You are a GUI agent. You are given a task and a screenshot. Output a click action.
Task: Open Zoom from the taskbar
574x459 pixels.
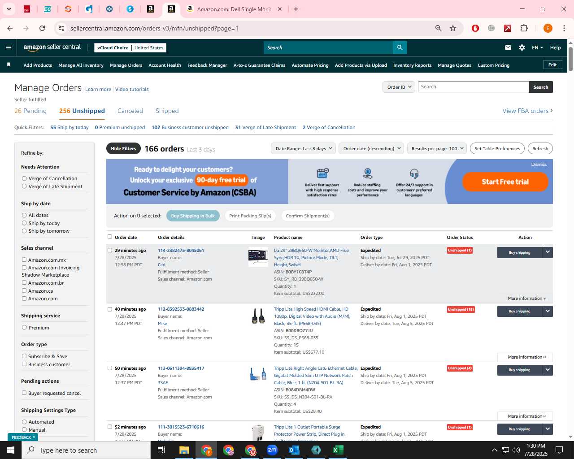pyautogui.click(x=272, y=450)
